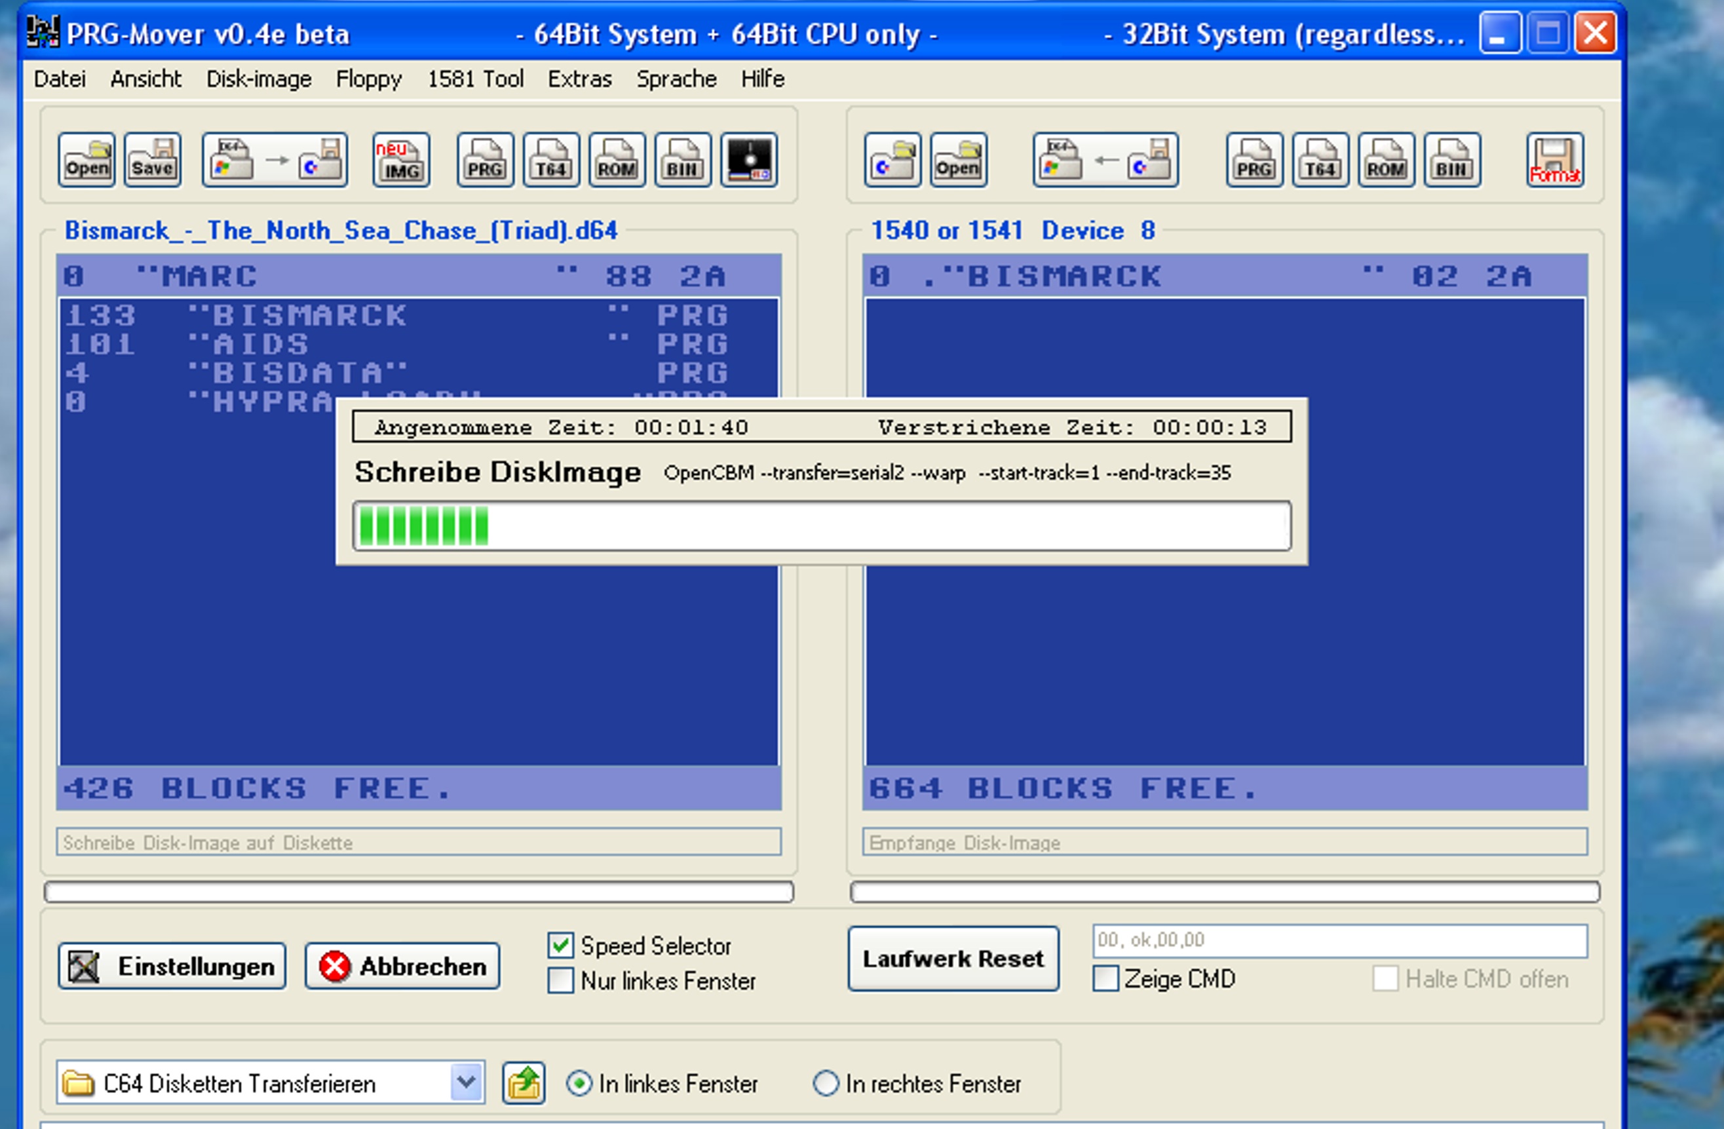Click Abbrechen to cancel the transfer
Screen dimensions: 1724x1129
[403, 966]
